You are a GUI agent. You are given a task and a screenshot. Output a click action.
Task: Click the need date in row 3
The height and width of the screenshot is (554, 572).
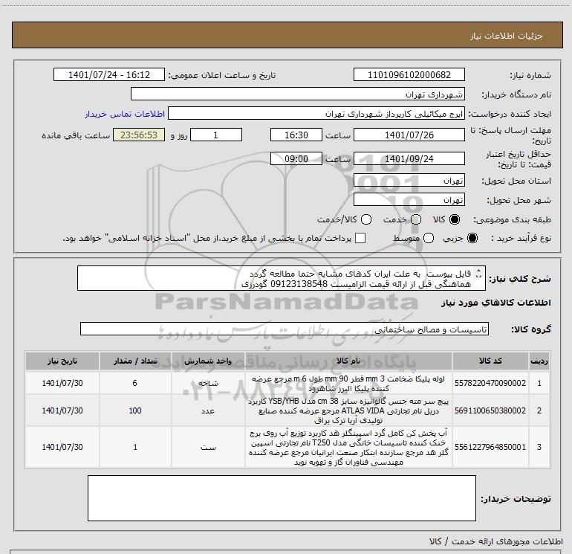click(x=62, y=447)
